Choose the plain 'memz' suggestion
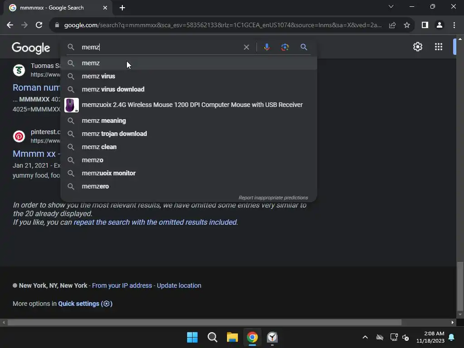This screenshot has height=348, width=464. (189, 63)
